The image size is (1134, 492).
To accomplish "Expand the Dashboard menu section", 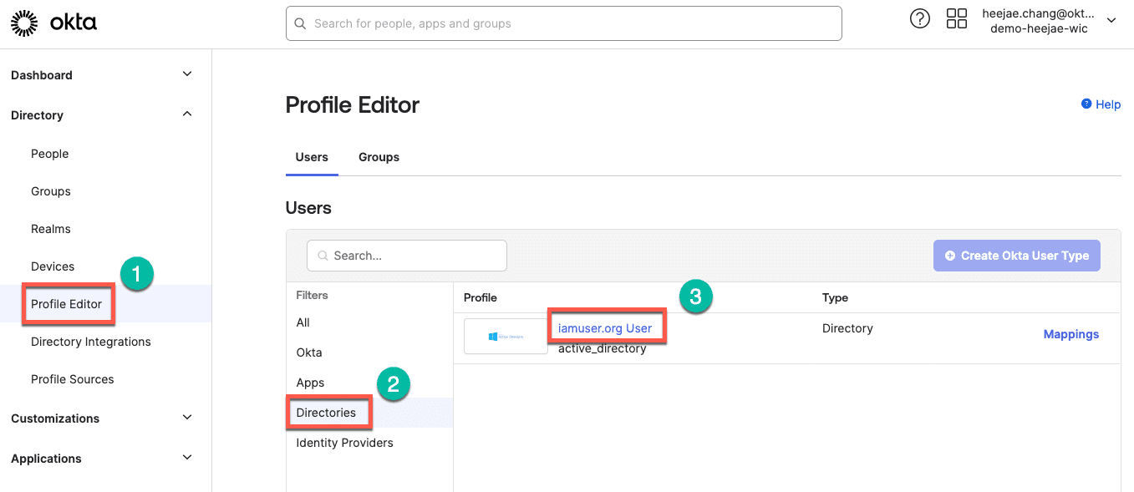I will (187, 74).
